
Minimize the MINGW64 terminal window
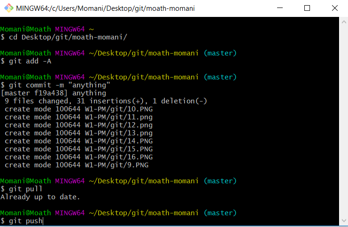(280, 8)
